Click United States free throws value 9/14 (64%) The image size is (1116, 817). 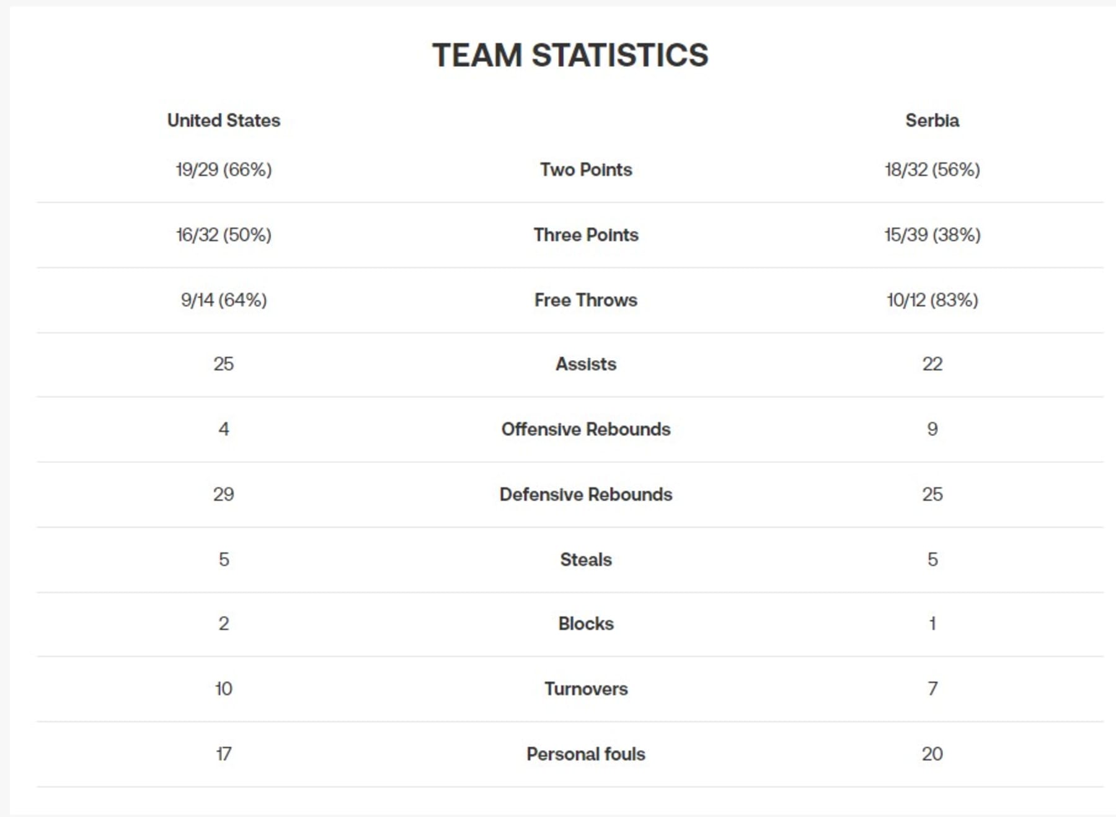coord(224,300)
